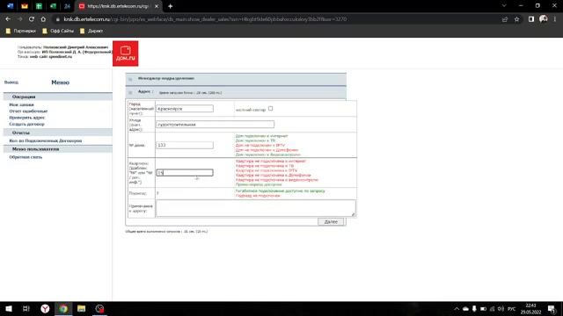Toggle the частный сектор checkbox
Viewport: 563px width, 316px height.
point(270,109)
